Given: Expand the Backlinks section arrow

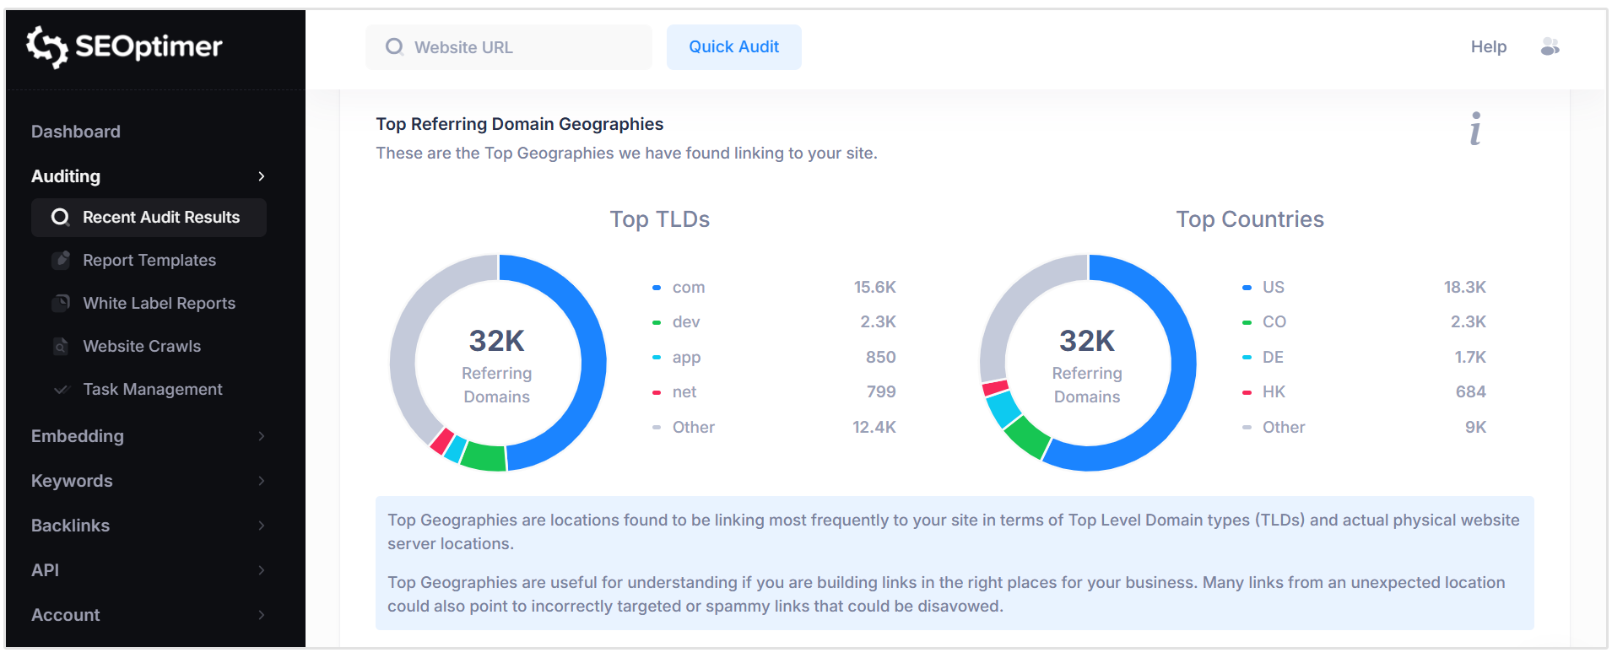Looking at the screenshot, I should [x=262, y=526].
